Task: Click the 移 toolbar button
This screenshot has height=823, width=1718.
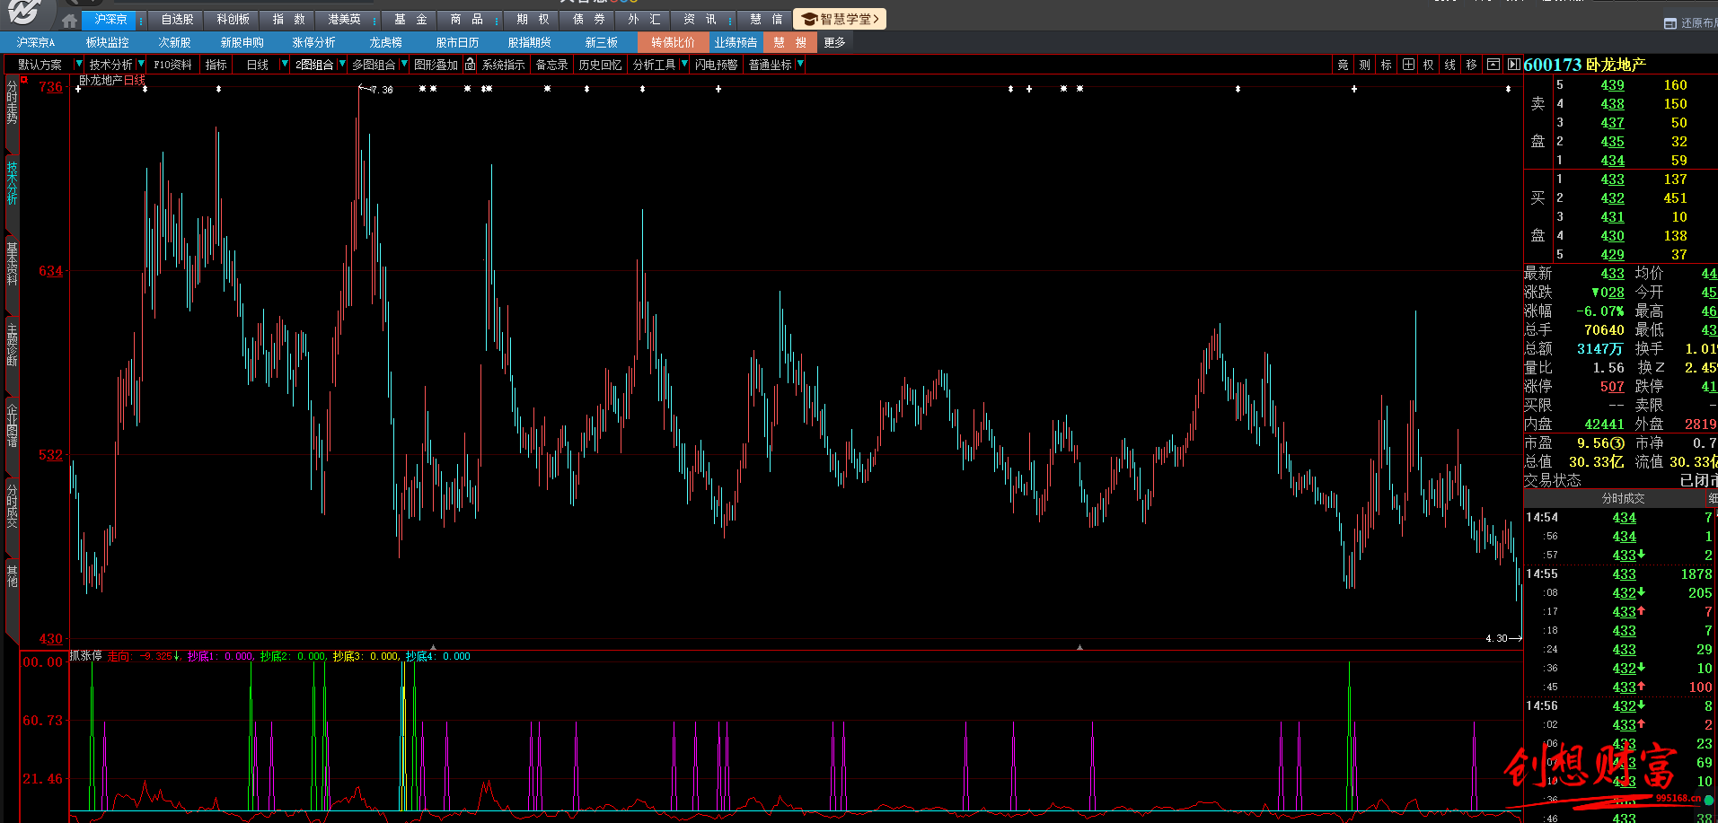Action: (1471, 65)
